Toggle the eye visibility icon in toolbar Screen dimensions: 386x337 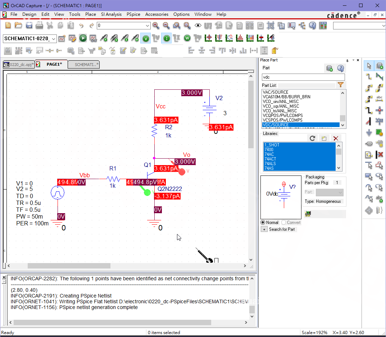tap(198, 25)
